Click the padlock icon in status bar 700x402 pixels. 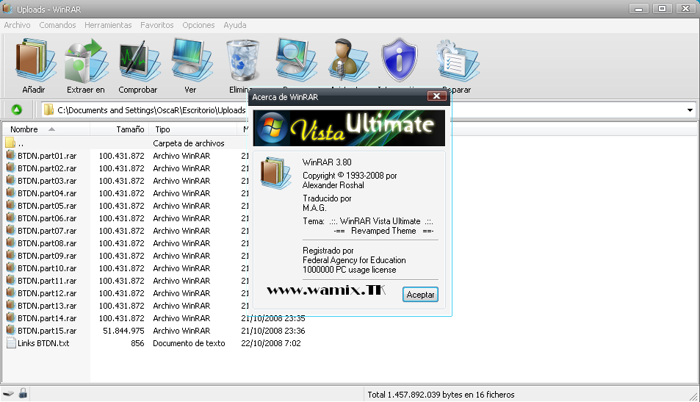pos(23,393)
